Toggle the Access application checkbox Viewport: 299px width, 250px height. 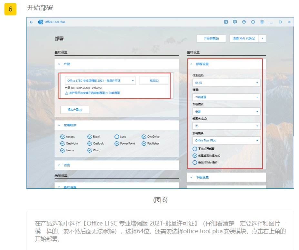[62, 137]
